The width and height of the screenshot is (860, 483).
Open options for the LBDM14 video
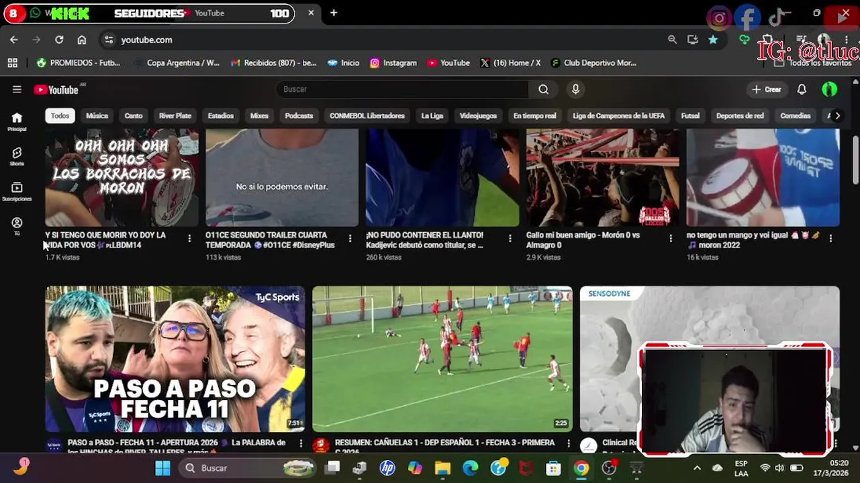189,238
